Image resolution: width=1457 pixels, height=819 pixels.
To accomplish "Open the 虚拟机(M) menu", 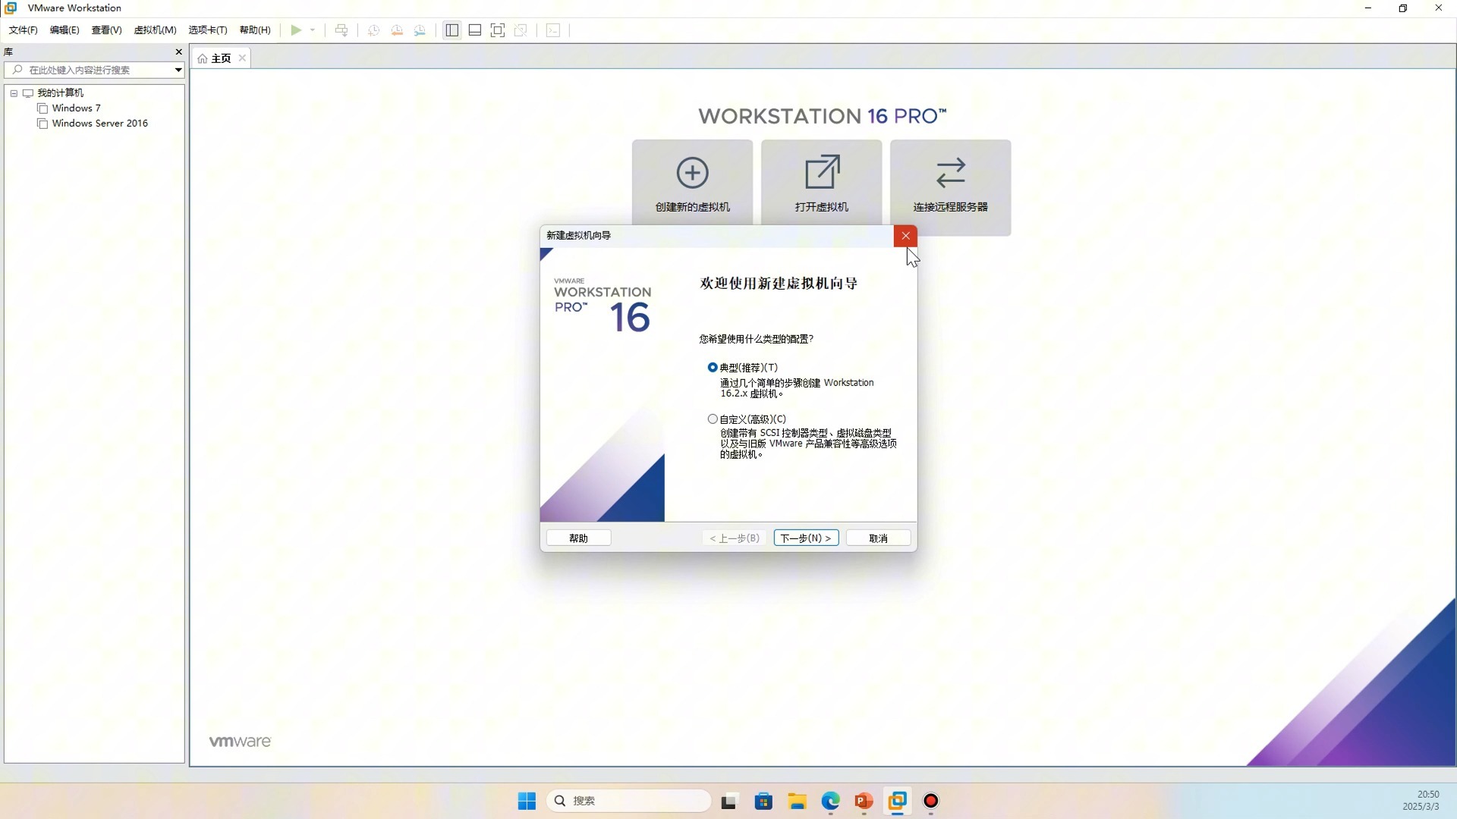I will pos(155,30).
